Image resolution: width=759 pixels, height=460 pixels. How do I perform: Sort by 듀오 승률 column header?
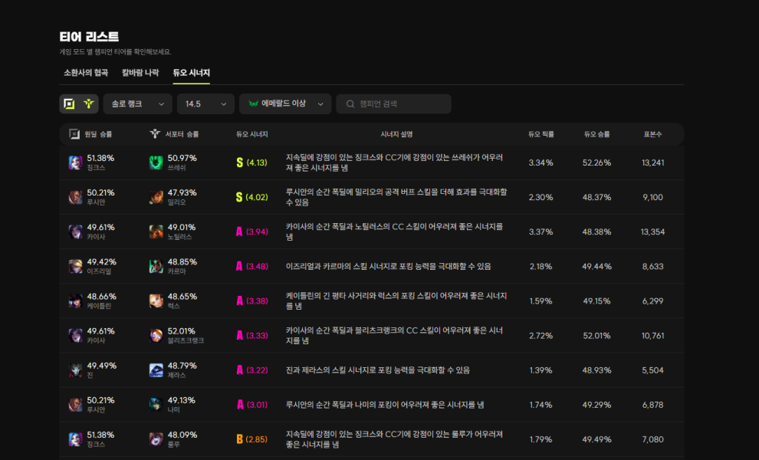tap(596, 134)
